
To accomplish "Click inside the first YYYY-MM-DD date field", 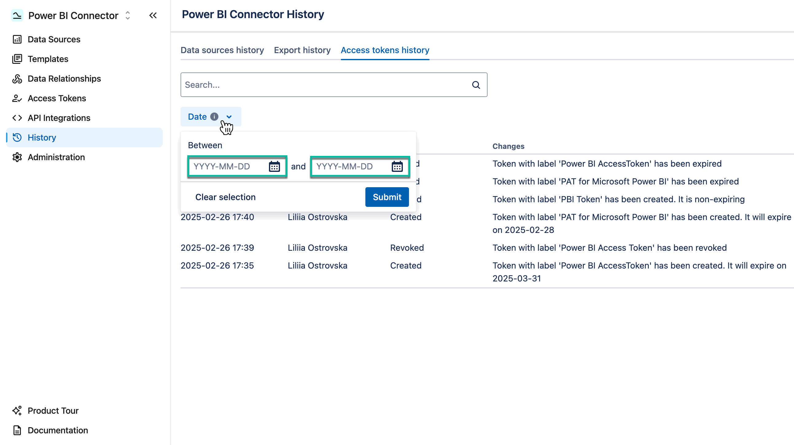I will click(x=225, y=166).
